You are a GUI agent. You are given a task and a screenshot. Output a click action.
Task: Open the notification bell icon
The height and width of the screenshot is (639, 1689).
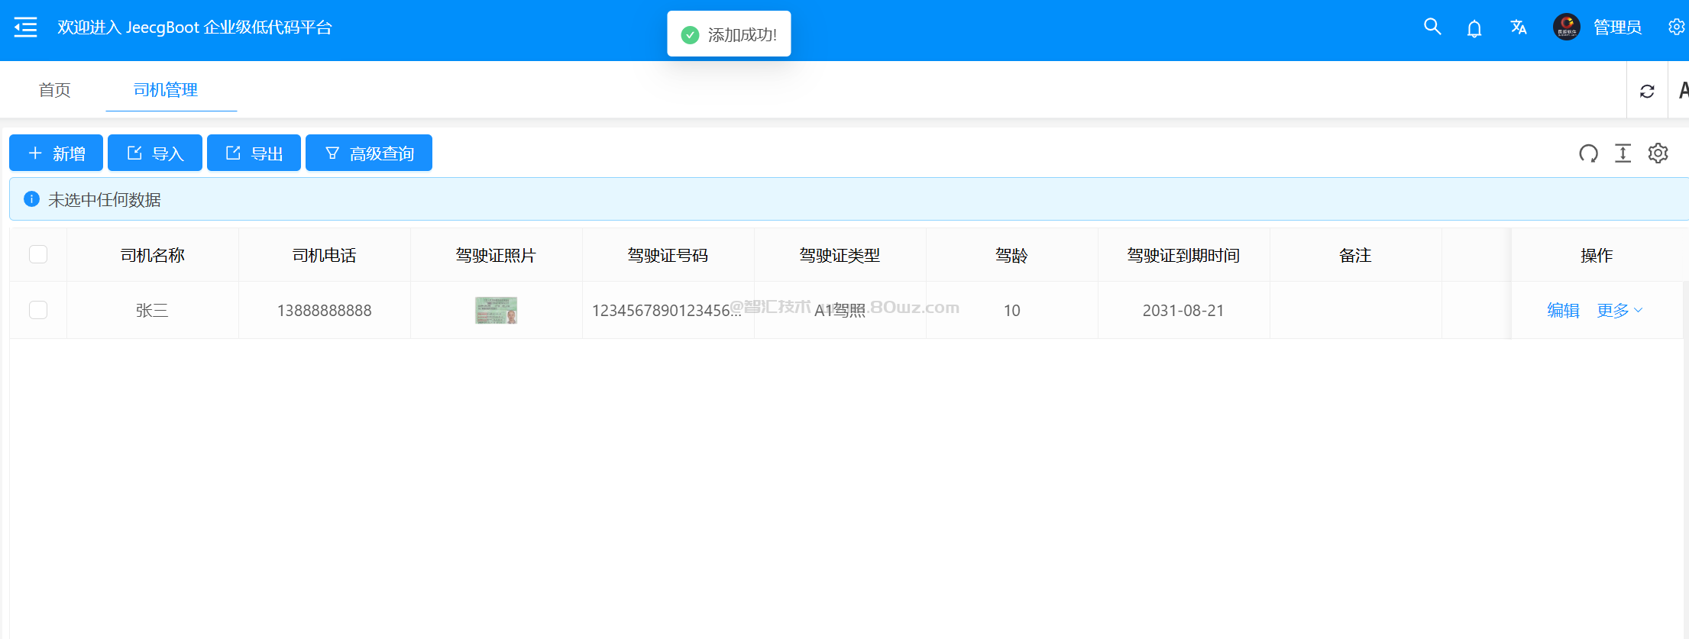(x=1474, y=28)
